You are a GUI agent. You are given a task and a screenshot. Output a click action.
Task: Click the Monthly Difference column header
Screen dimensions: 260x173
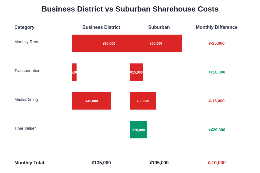click(217, 27)
